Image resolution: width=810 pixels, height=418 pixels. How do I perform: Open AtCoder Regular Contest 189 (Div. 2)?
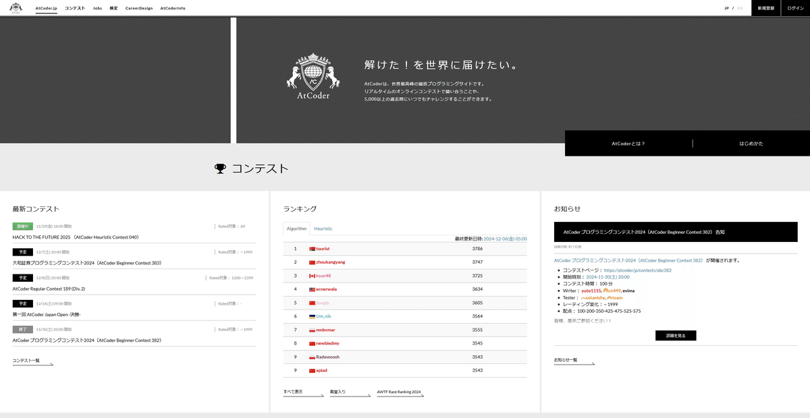click(x=49, y=289)
